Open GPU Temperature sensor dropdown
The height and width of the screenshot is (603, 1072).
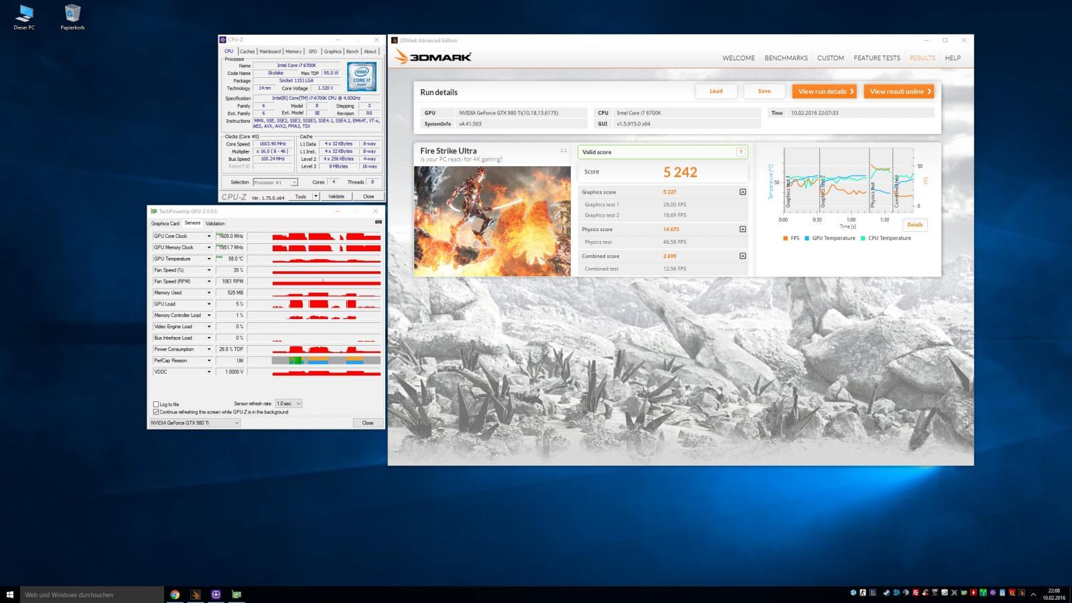[x=209, y=259]
